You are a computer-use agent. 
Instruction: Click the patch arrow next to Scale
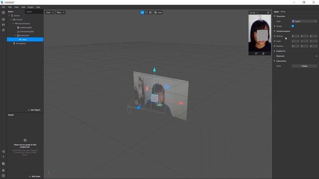(275, 41)
